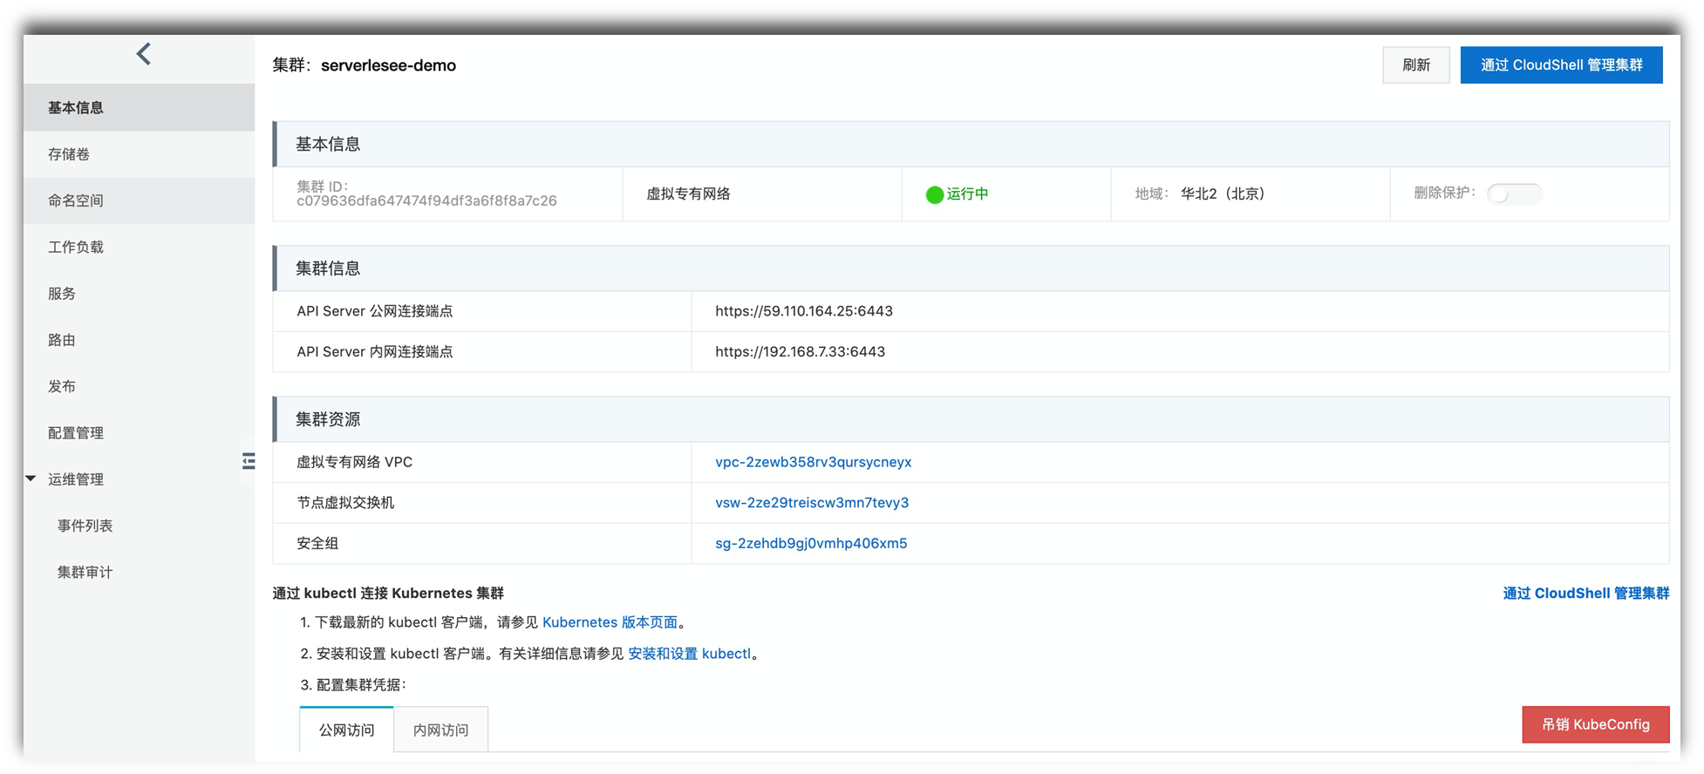Viewport: 1704px width, 774px height.
Task: Click the cluster name serverlesee-demo
Action: (388, 65)
